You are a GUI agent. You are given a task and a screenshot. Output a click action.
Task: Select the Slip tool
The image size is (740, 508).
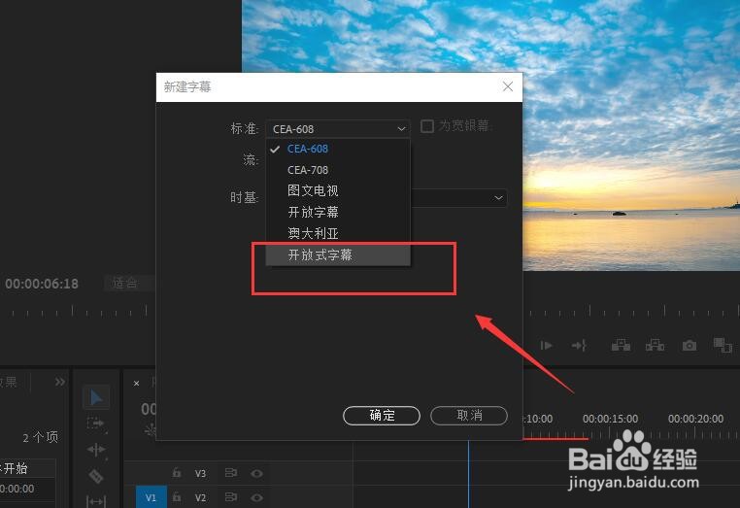[x=96, y=501]
